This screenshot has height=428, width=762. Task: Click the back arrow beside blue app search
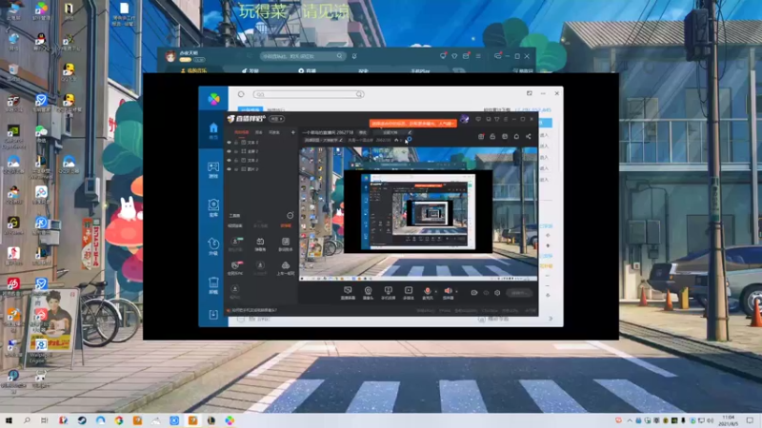tap(241, 94)
